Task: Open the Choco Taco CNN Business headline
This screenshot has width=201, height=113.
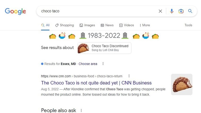Action: [x=96, y=83]
